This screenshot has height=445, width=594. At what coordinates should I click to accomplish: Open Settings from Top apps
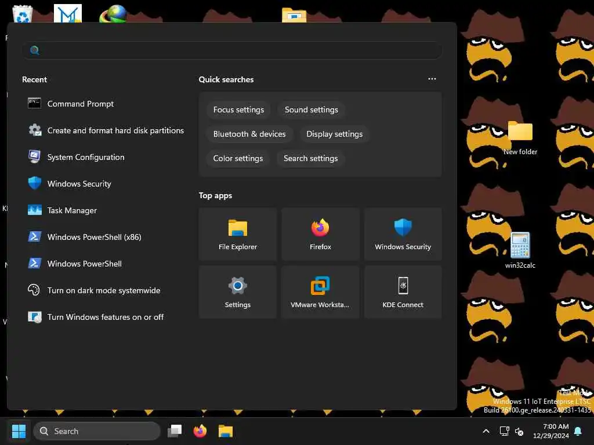237,292
